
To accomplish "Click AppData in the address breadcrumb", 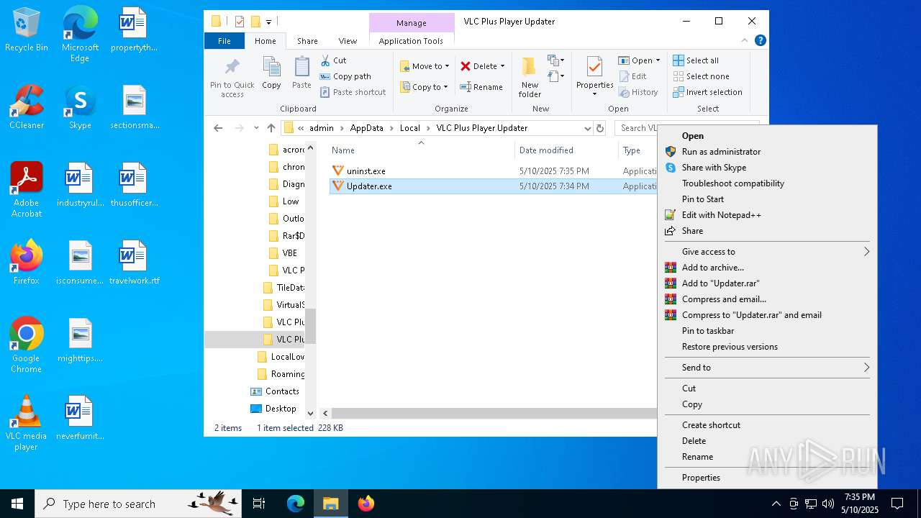I will [x=366, y=128].
